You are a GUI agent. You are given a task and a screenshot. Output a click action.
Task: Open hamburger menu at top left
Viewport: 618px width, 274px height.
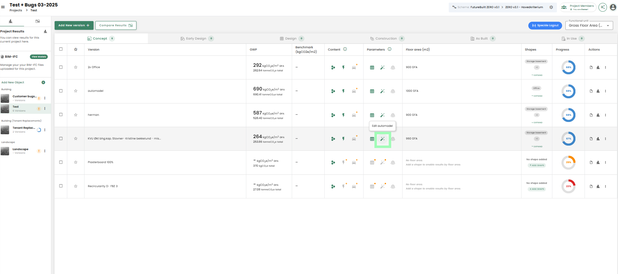click(3, 7)
